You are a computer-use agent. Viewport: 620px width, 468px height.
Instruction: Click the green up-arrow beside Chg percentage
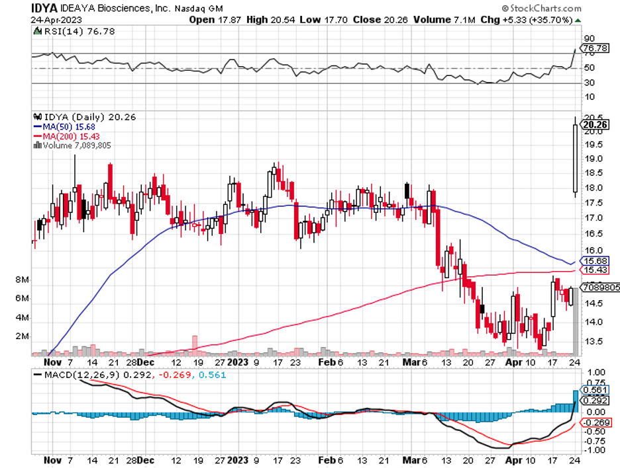click(x=579, y=20)
